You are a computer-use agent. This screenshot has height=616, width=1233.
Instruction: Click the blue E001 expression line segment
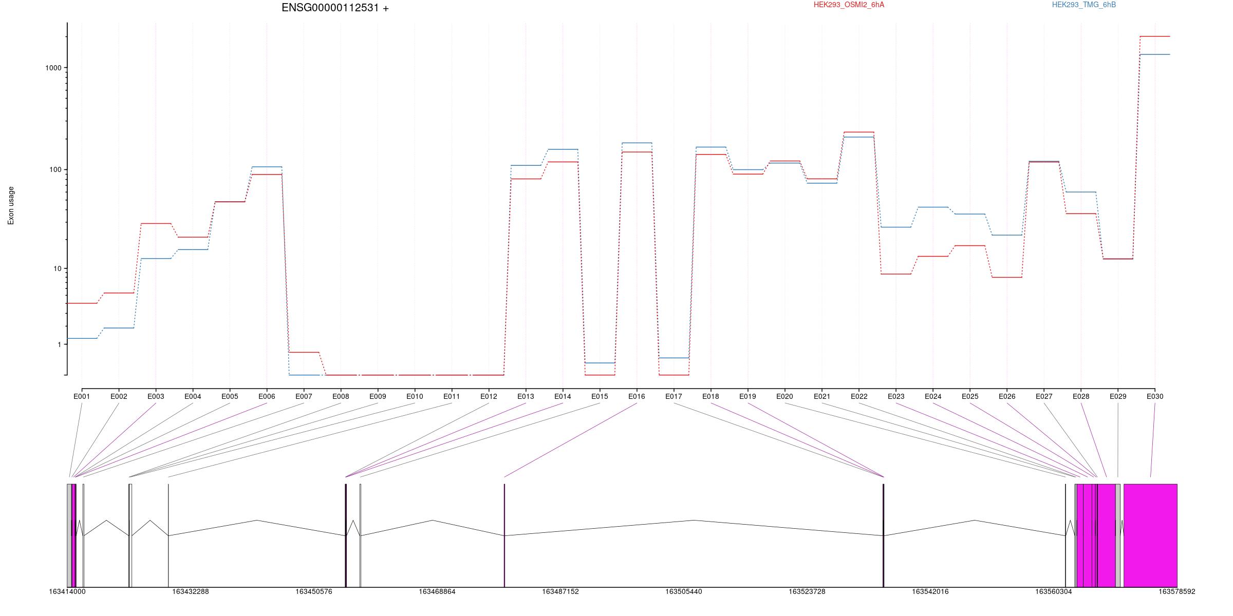coord(82,338)
